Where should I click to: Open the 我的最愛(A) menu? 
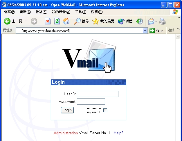pos(61,12)
